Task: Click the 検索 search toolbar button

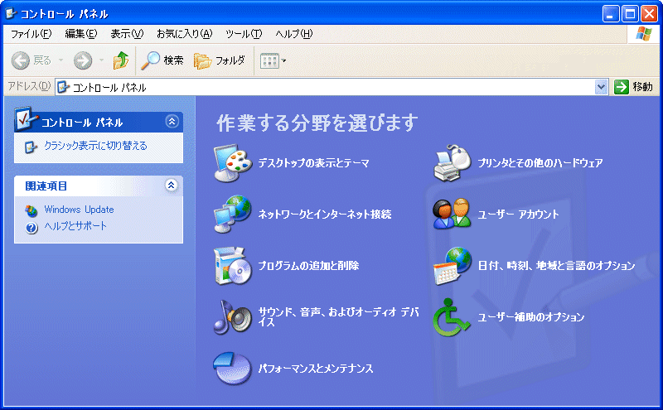Action: click(162, 60)
